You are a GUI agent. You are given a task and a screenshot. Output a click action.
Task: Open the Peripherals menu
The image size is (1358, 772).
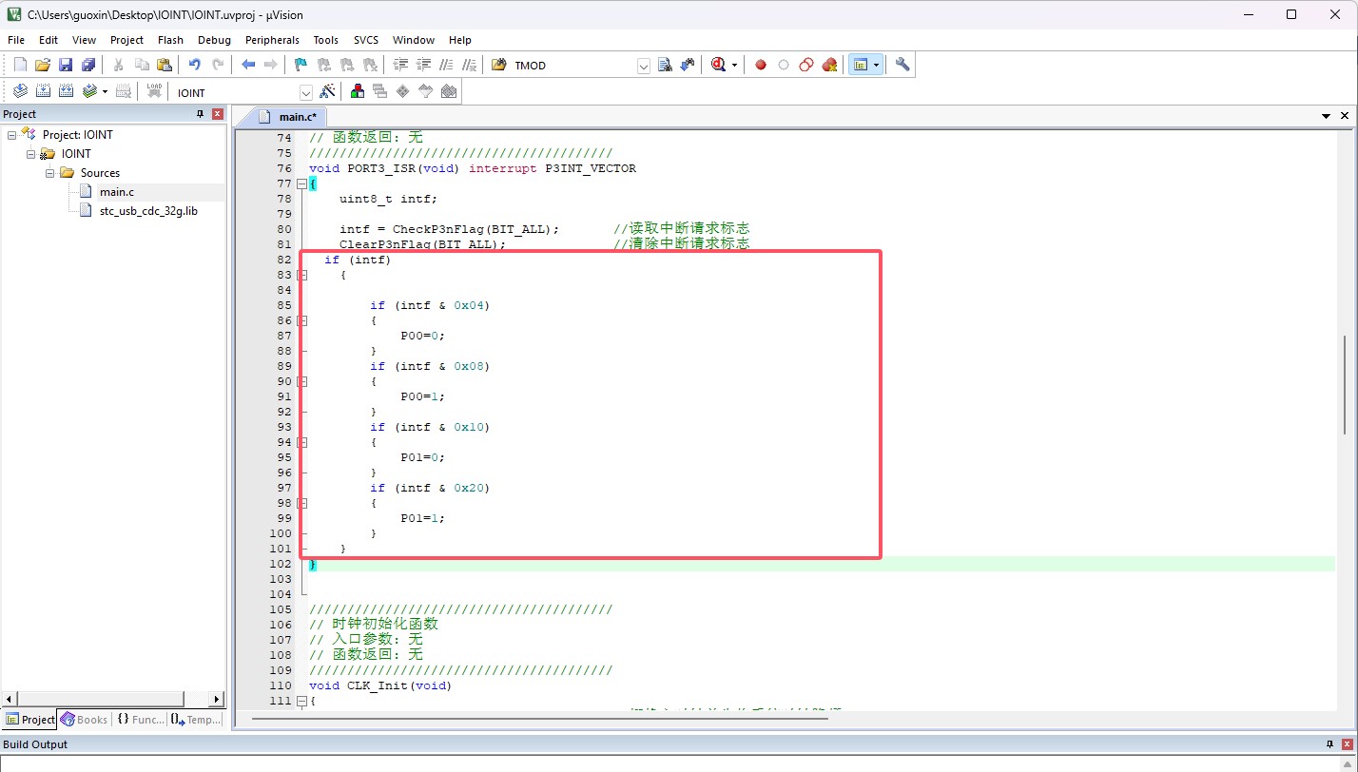[272, 40]
